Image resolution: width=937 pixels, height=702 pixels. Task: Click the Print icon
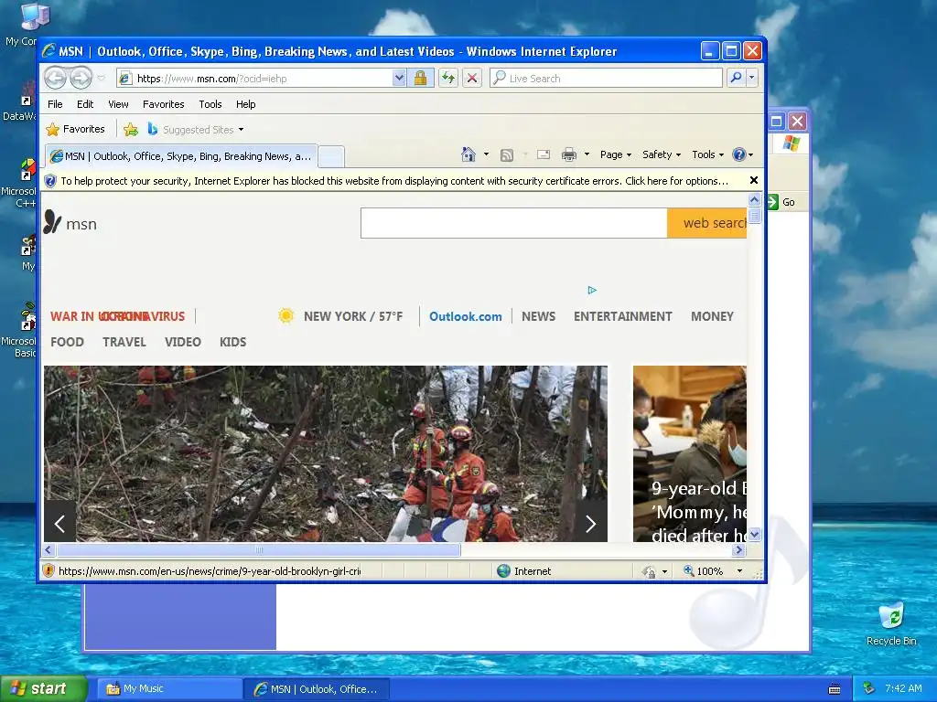(x=569, y=155)
